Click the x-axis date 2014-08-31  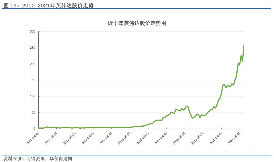tap(106, 138)
